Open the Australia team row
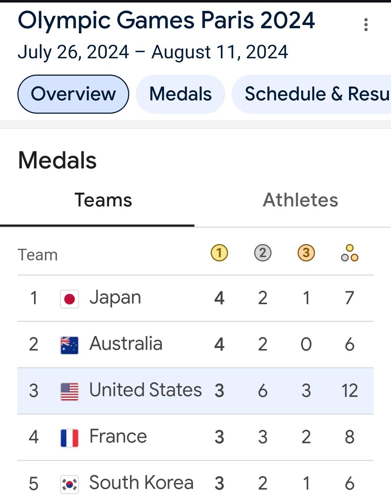Screen dimensions: 391x499 195,345
